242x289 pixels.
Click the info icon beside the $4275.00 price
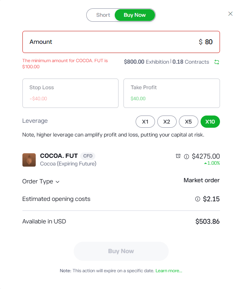[x=187, y=156]
